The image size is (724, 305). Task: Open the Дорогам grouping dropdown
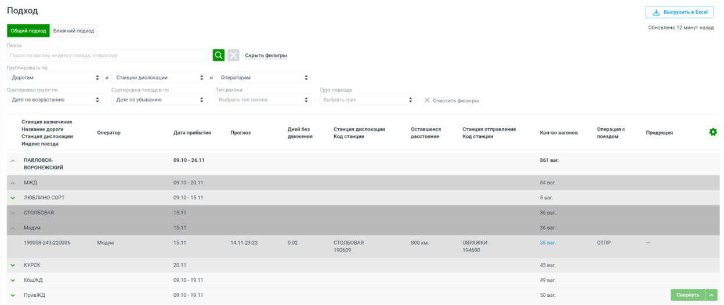pos(55,77)
